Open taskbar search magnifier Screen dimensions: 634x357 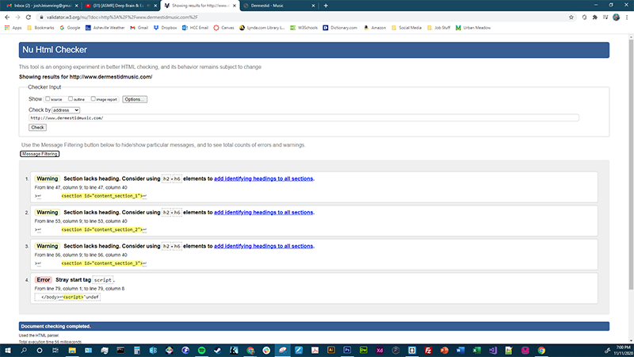[x=24, y=351]
